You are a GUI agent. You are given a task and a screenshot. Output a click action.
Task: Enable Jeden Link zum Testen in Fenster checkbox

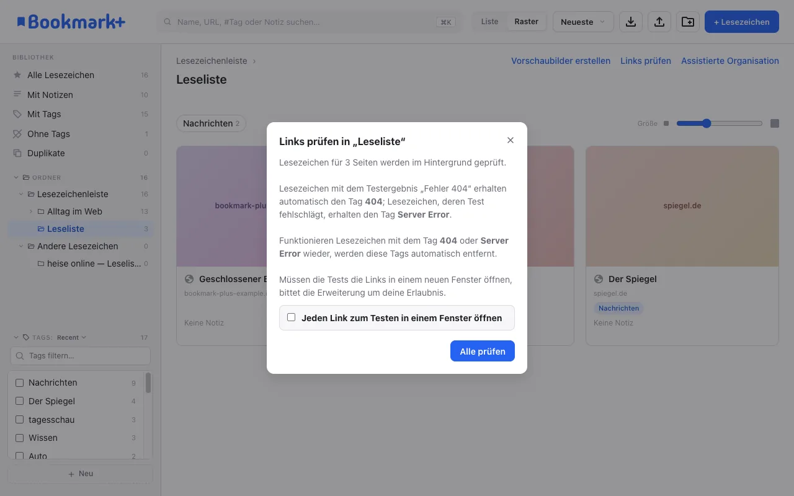pos(291,317)
